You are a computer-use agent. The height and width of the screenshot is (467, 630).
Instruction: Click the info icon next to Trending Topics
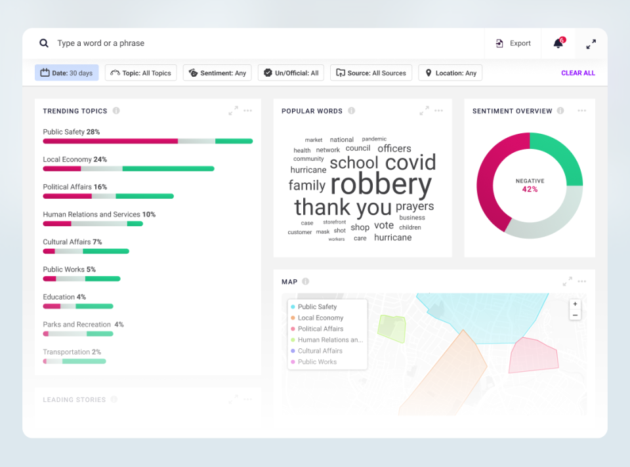point(116,111)
